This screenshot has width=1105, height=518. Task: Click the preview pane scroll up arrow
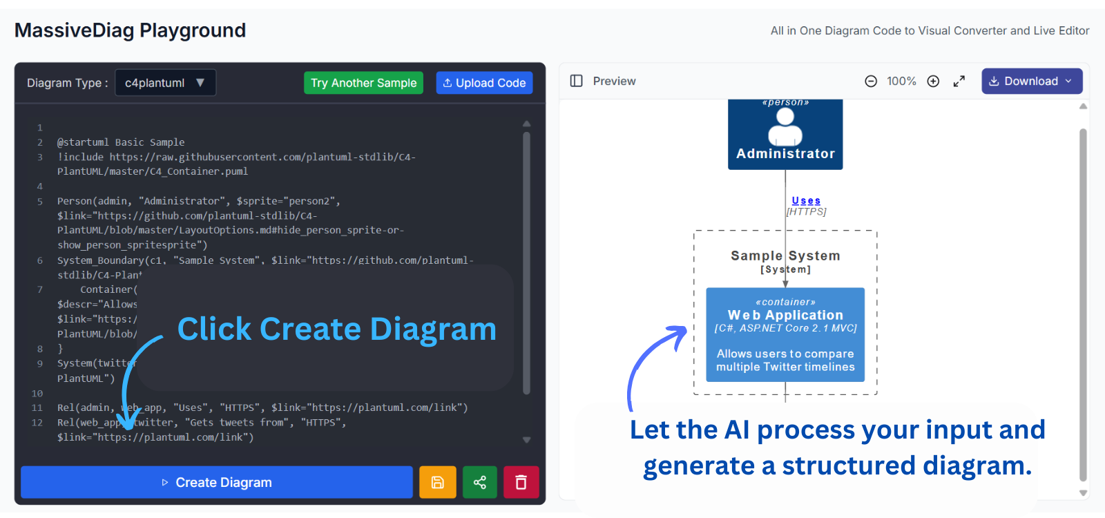(1084, 106)
